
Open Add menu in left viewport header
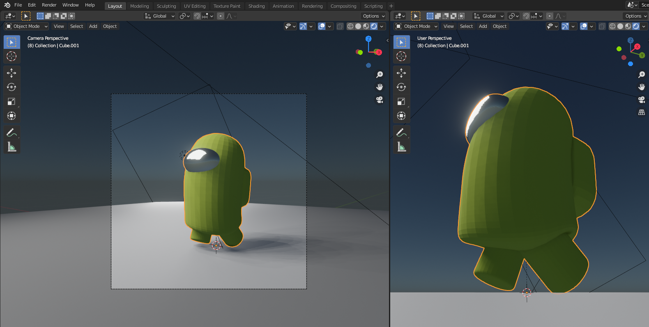[93, 26]
